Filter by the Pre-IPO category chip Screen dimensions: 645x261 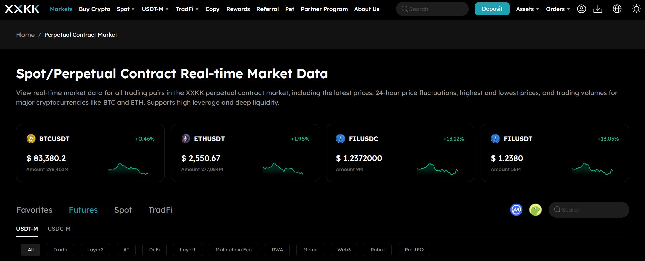coord(414,250)
